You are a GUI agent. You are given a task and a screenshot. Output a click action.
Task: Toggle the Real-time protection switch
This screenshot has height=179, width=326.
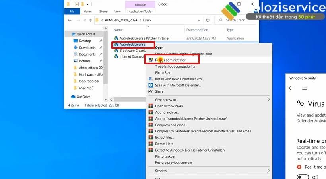pyautogui.click(x=303, y=177)
